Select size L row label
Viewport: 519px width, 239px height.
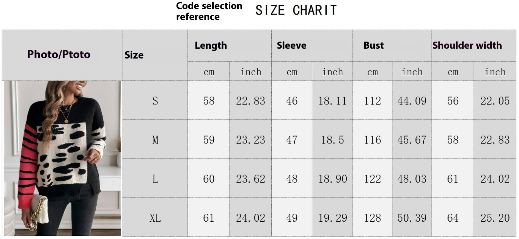click(155, 179)
